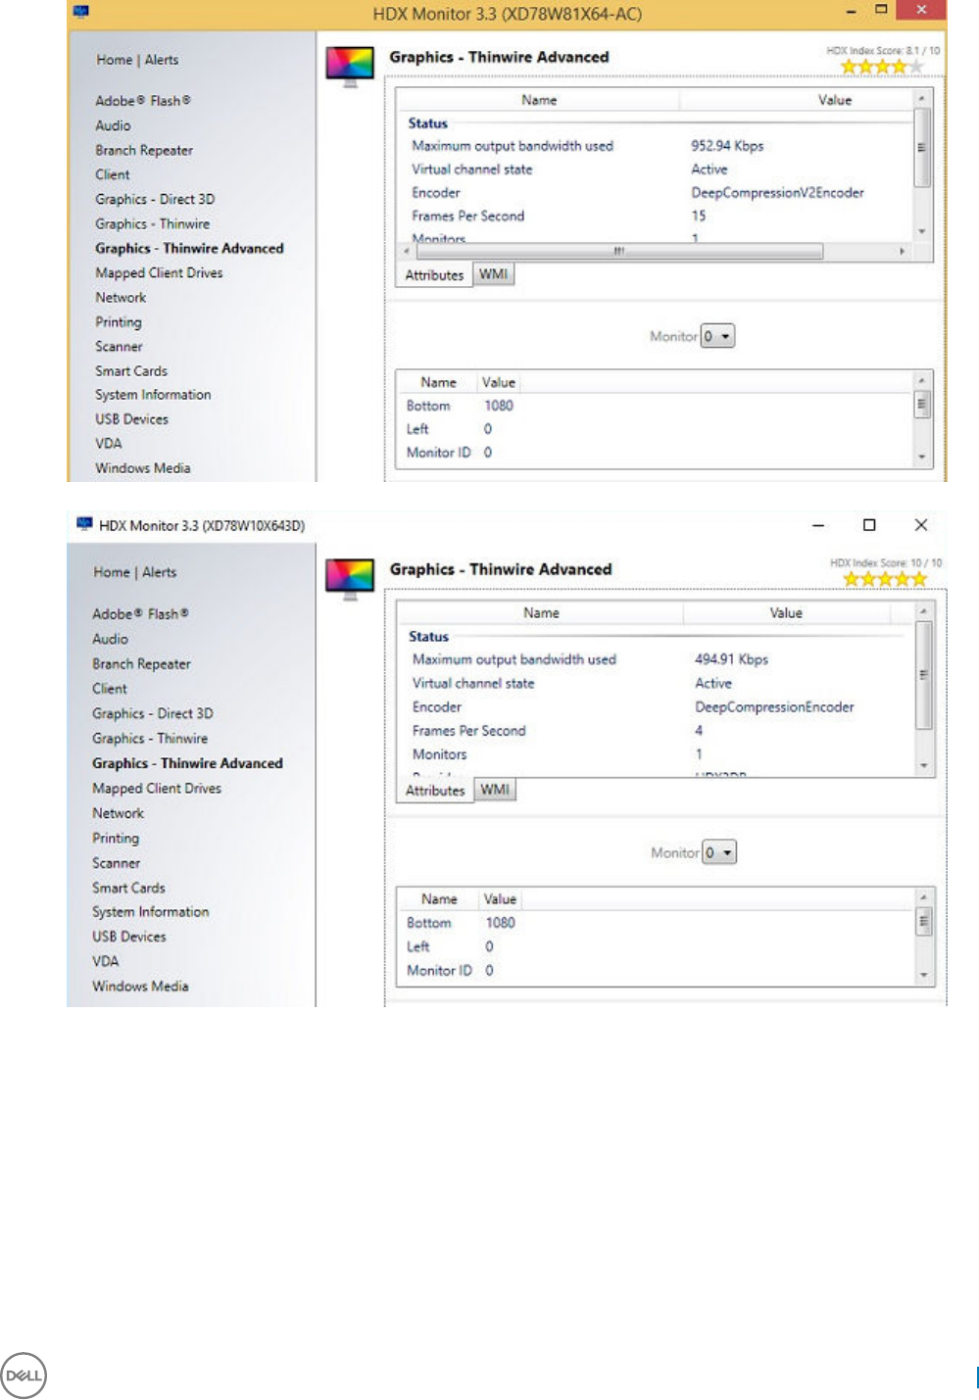The width and height of the screenshot is (979, 1400).
Task: Select Printing in bottom window sidebar
Action: (x=116, y=838)
